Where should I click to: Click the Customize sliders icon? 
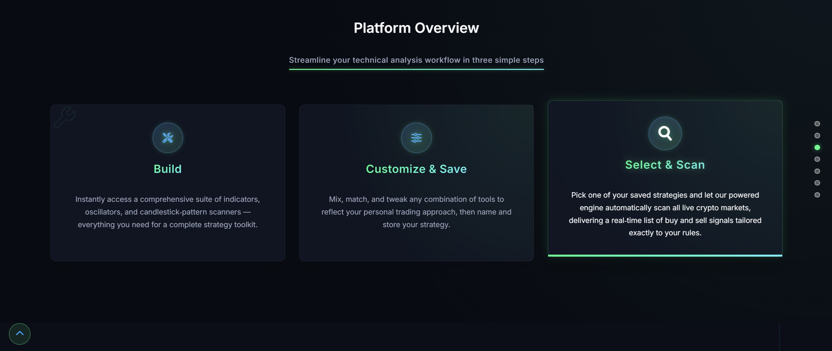click(416, 138)
